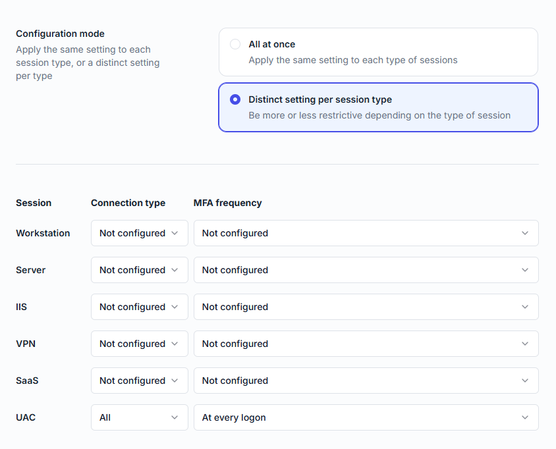Screen dimensions: 556x449
Task: Open SaaS connection type dropdown
Action: [139, 381]
